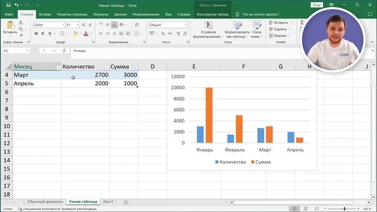
Task: Decrease decimal places
Action: coord(185,34)
